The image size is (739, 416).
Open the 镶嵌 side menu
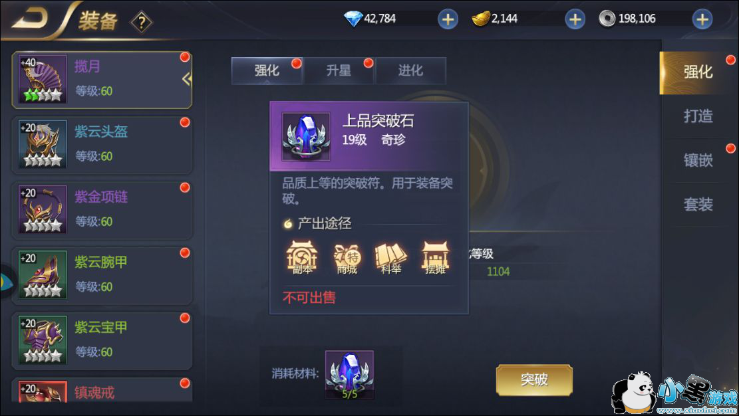[x=698, y=160]
